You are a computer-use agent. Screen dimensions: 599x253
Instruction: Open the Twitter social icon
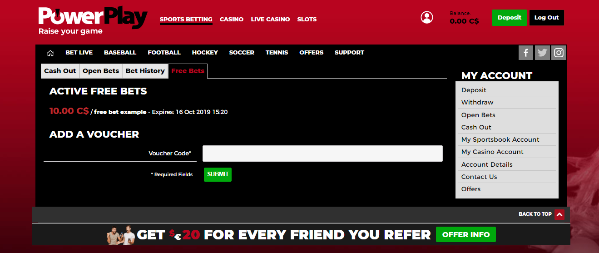pos(542,53)
